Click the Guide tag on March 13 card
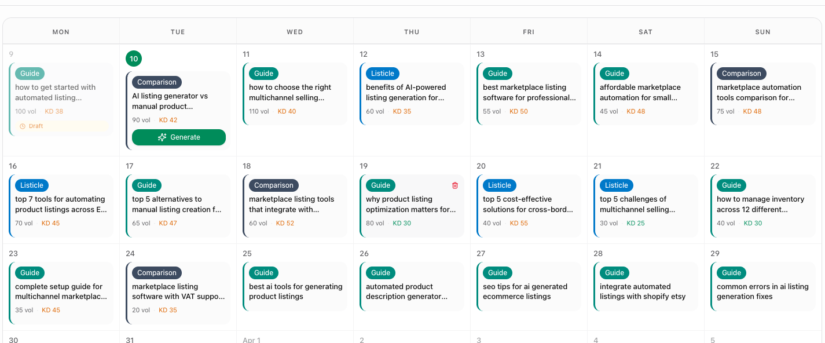This screenshot has height=343, width=825. pyautogui.click(x=497, y=74)
